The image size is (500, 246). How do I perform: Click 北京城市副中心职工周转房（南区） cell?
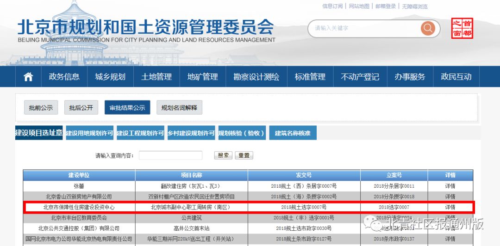pyautogui.click(x=191, y=207)
